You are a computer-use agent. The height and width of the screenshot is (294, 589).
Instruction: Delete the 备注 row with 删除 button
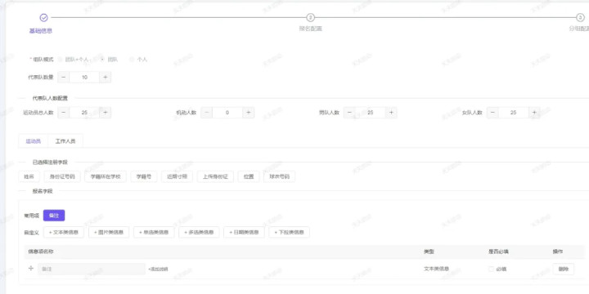tap(564, 269)
